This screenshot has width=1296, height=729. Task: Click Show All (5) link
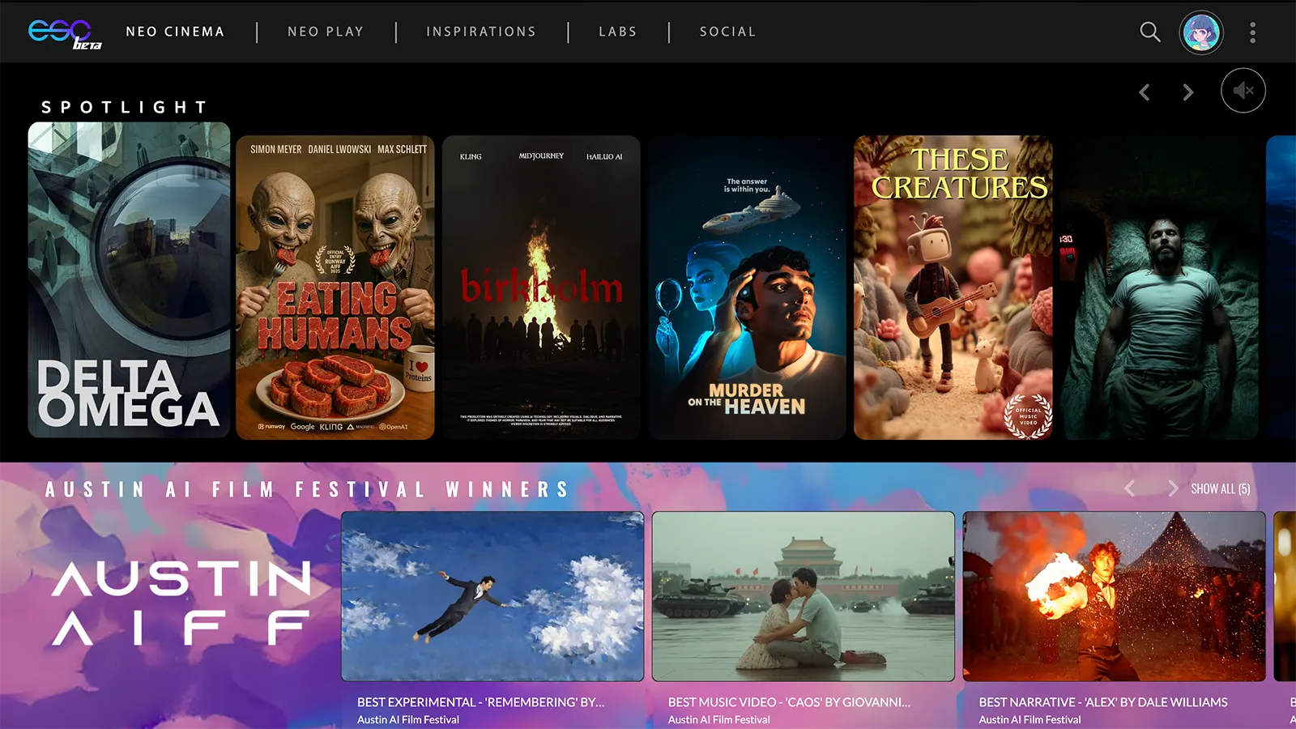coord(1220,489)
